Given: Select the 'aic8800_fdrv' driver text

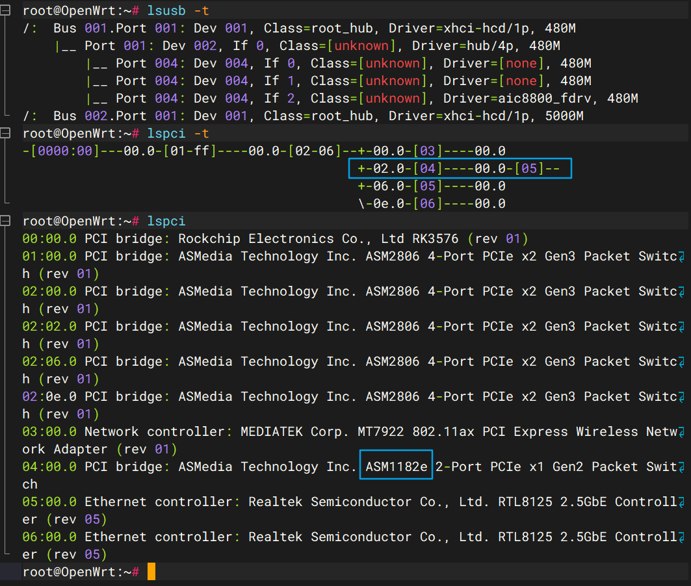Looking at the screenshot, I should click(544, 98).
